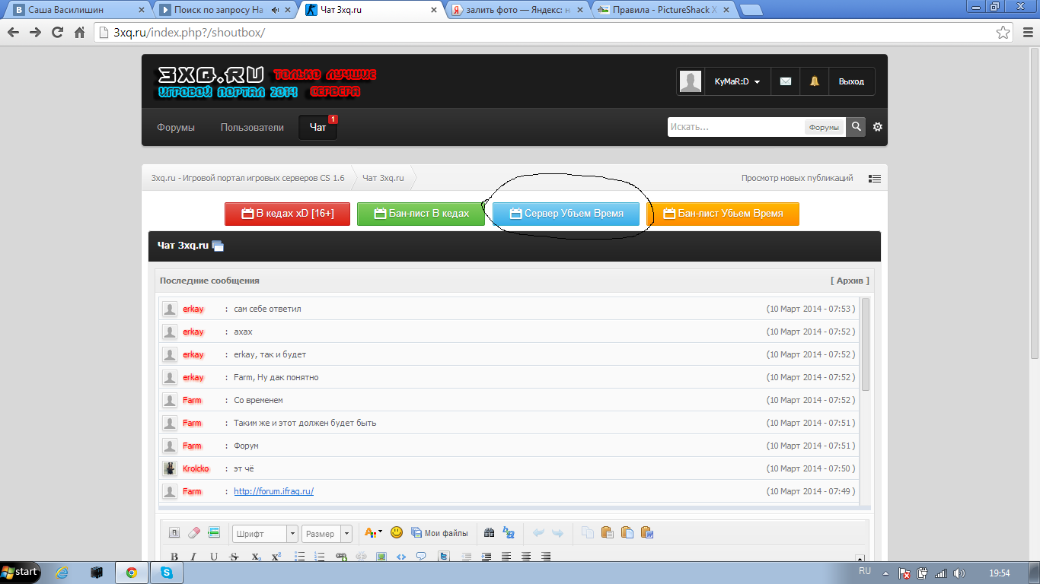Click the Выход logout link
This screenshot has height=584, width=1040.
tap(851, 81)
